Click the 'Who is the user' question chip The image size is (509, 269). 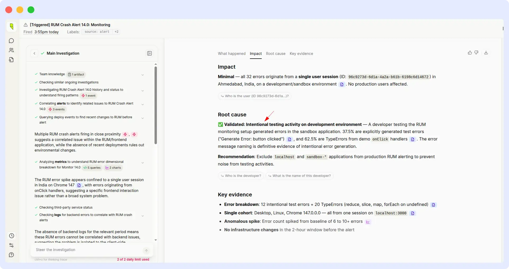[x=254, y=96]
